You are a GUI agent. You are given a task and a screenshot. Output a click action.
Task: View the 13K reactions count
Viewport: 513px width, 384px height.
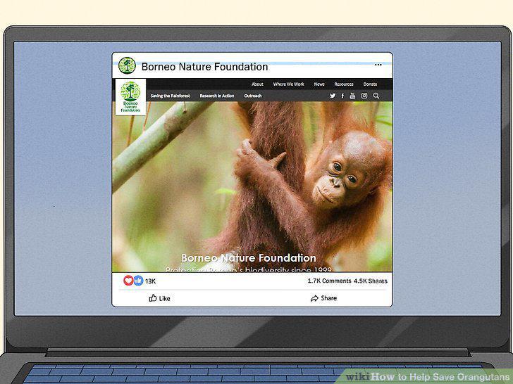coord(151,281)
